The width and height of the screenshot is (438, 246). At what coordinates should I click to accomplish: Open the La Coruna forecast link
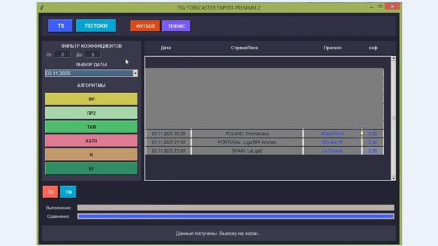click(x=333, y=151)
